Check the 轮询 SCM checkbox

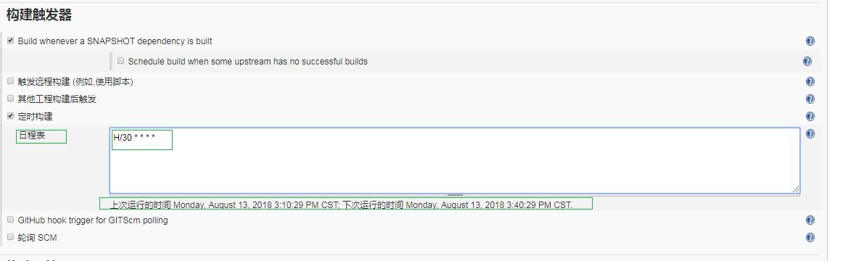click(11, 237)
